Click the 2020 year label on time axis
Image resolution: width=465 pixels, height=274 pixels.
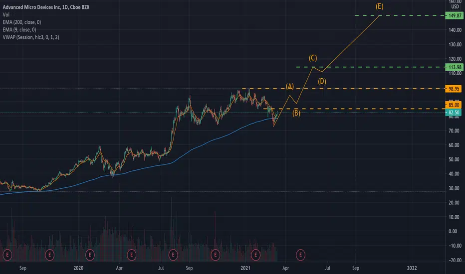78,268
